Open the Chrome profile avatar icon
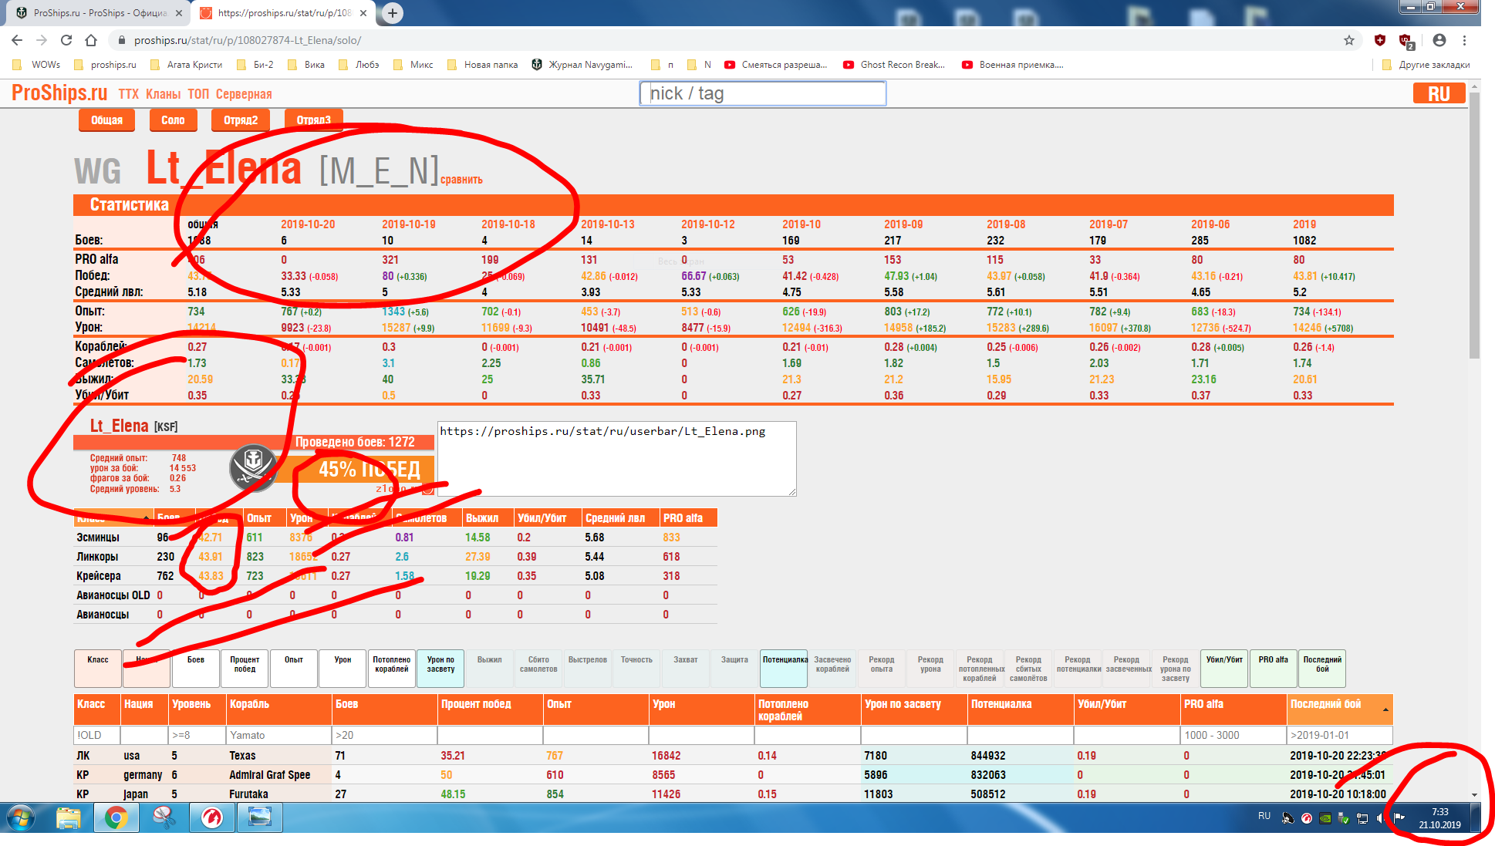The height and width of the screenshot is (846, 1495). [x=1439, y=40]
